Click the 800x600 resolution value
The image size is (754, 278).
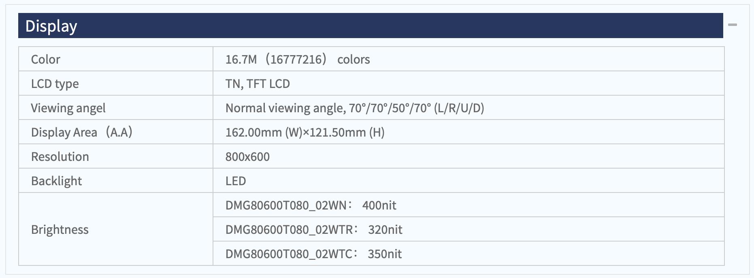click(247, 156)
